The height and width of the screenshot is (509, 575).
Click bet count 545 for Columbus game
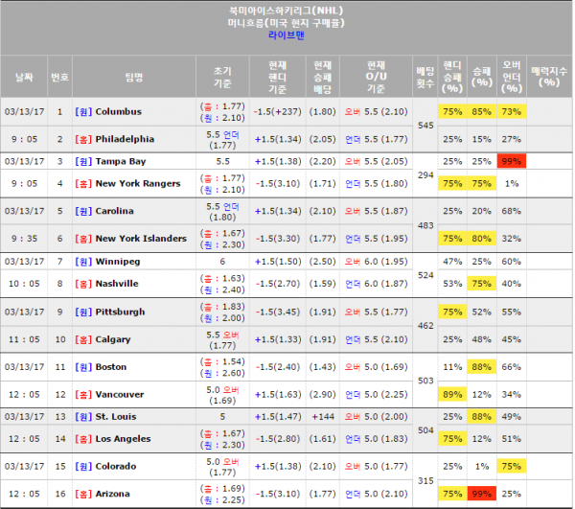pos(425,126)
